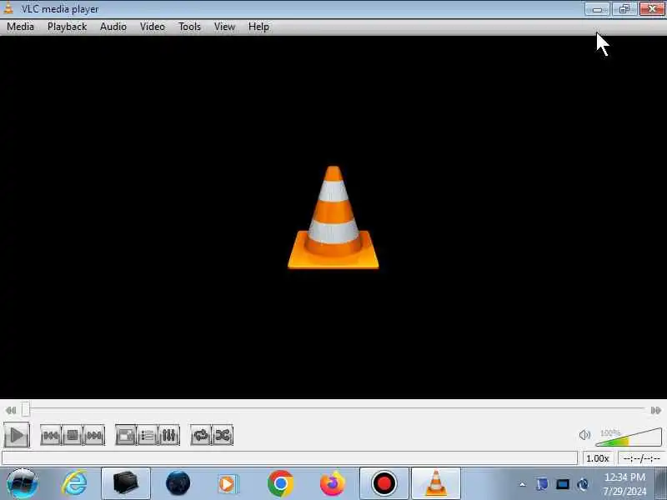The width and height of the screenshot is (667, 500).
Task: Toggle fullscreen video mode
Action: (x=126, y=435)
